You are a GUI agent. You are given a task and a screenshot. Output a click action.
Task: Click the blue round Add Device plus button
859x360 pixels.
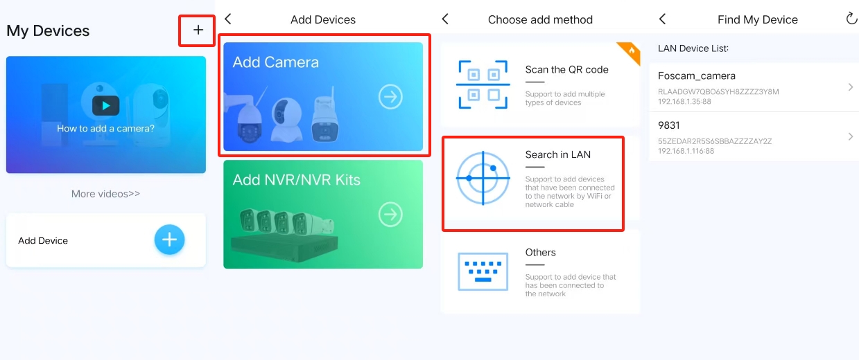click(x=169, y=240)
